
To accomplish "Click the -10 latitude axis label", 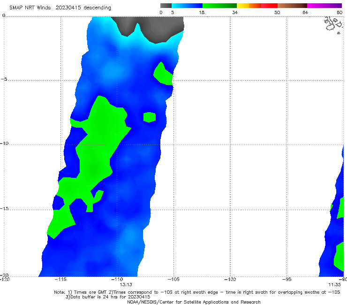I will tap(4, 143).
